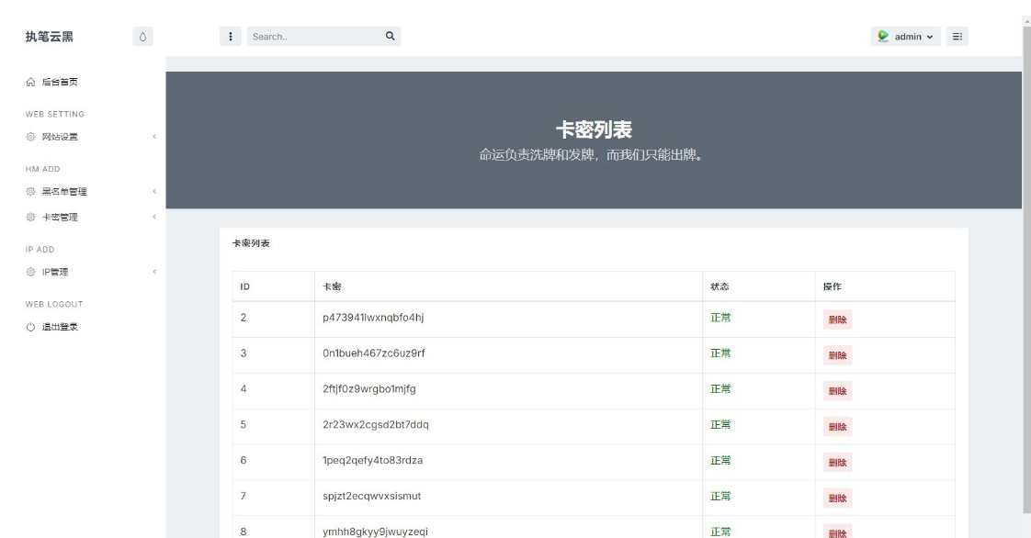Click the green admin avatar icon
The image size is (1031, 538).
tap(882, 36)
